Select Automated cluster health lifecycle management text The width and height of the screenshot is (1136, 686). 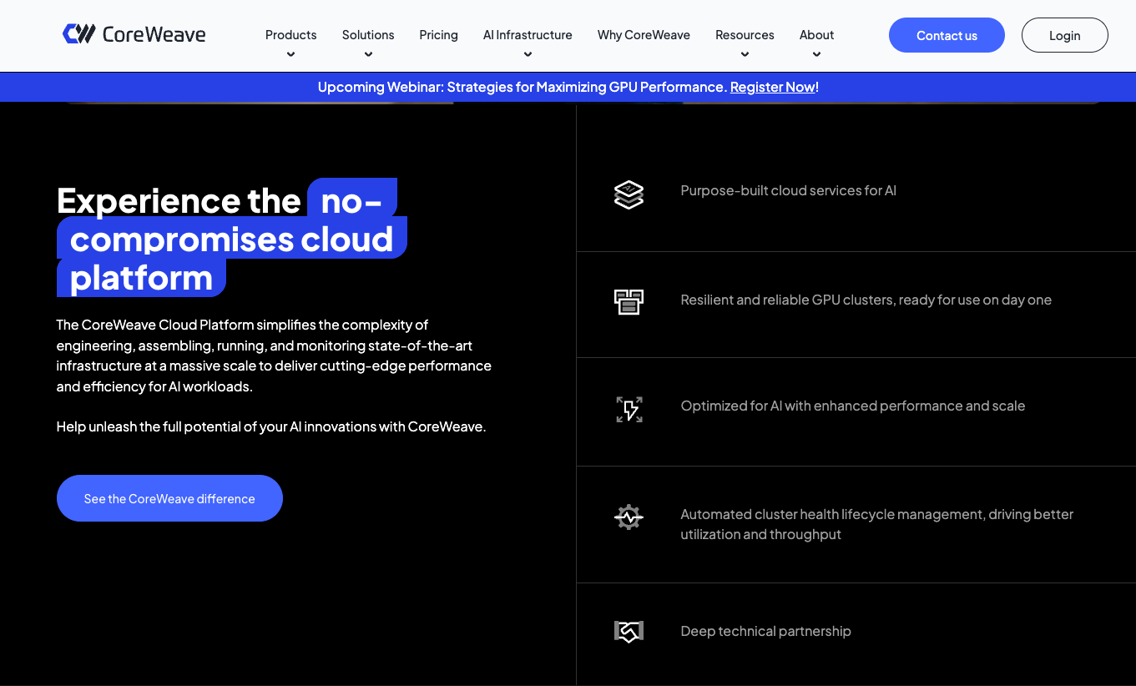point(876,524)
